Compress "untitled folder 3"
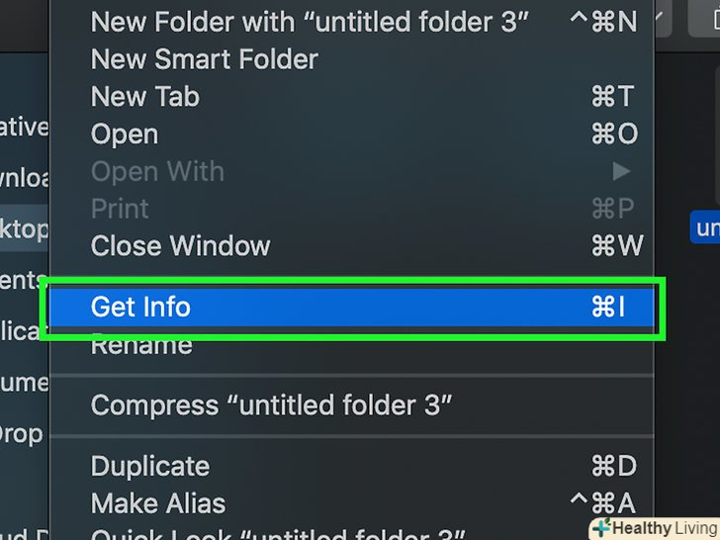 click(272, 405)
